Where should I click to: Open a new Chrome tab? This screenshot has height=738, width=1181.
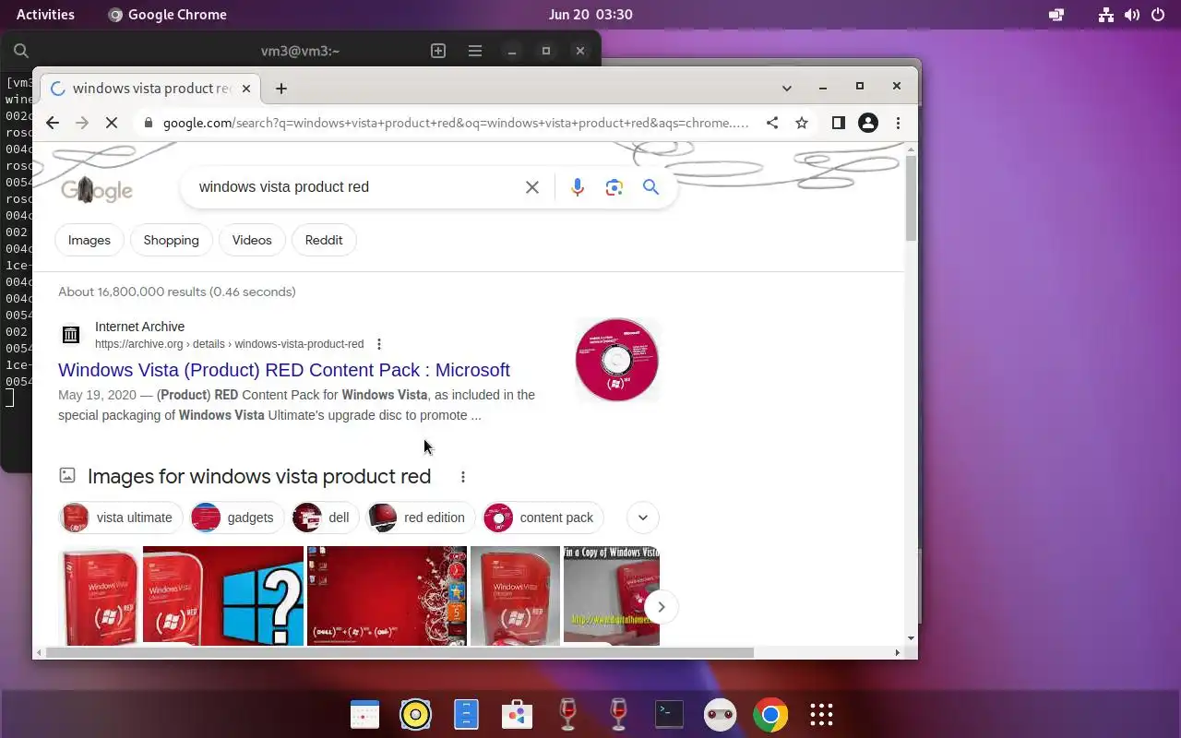point(281,89)
